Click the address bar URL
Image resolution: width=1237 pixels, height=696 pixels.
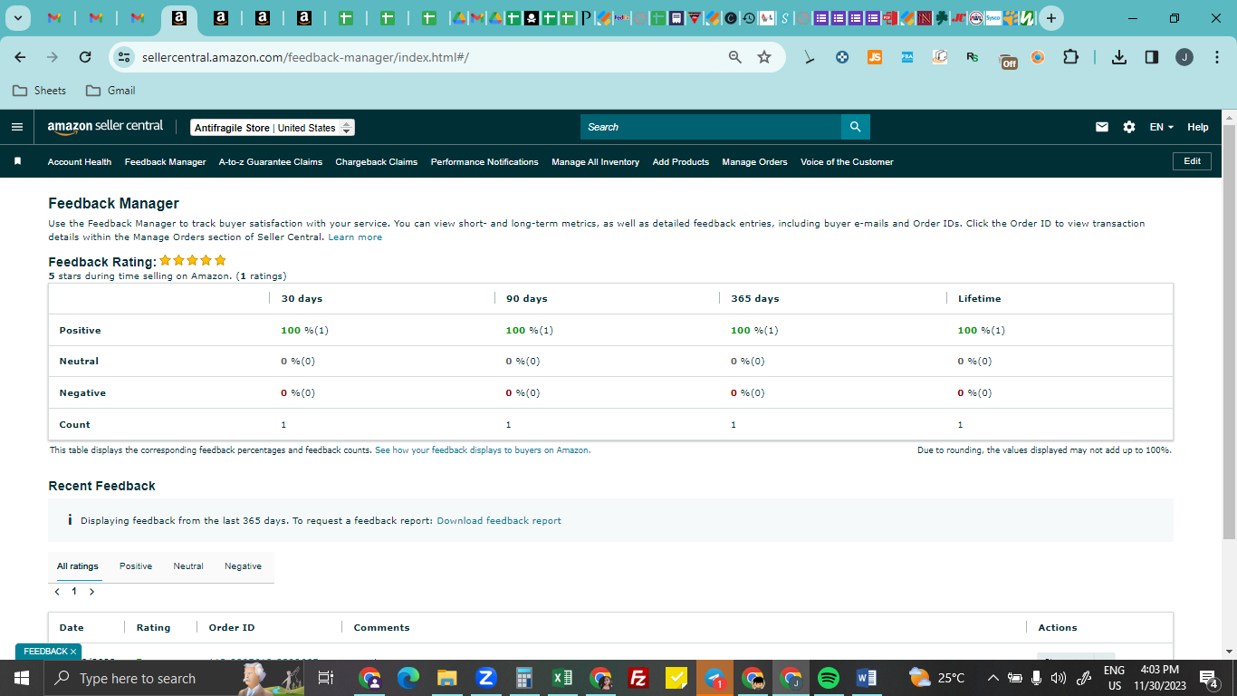pos(305,57)
